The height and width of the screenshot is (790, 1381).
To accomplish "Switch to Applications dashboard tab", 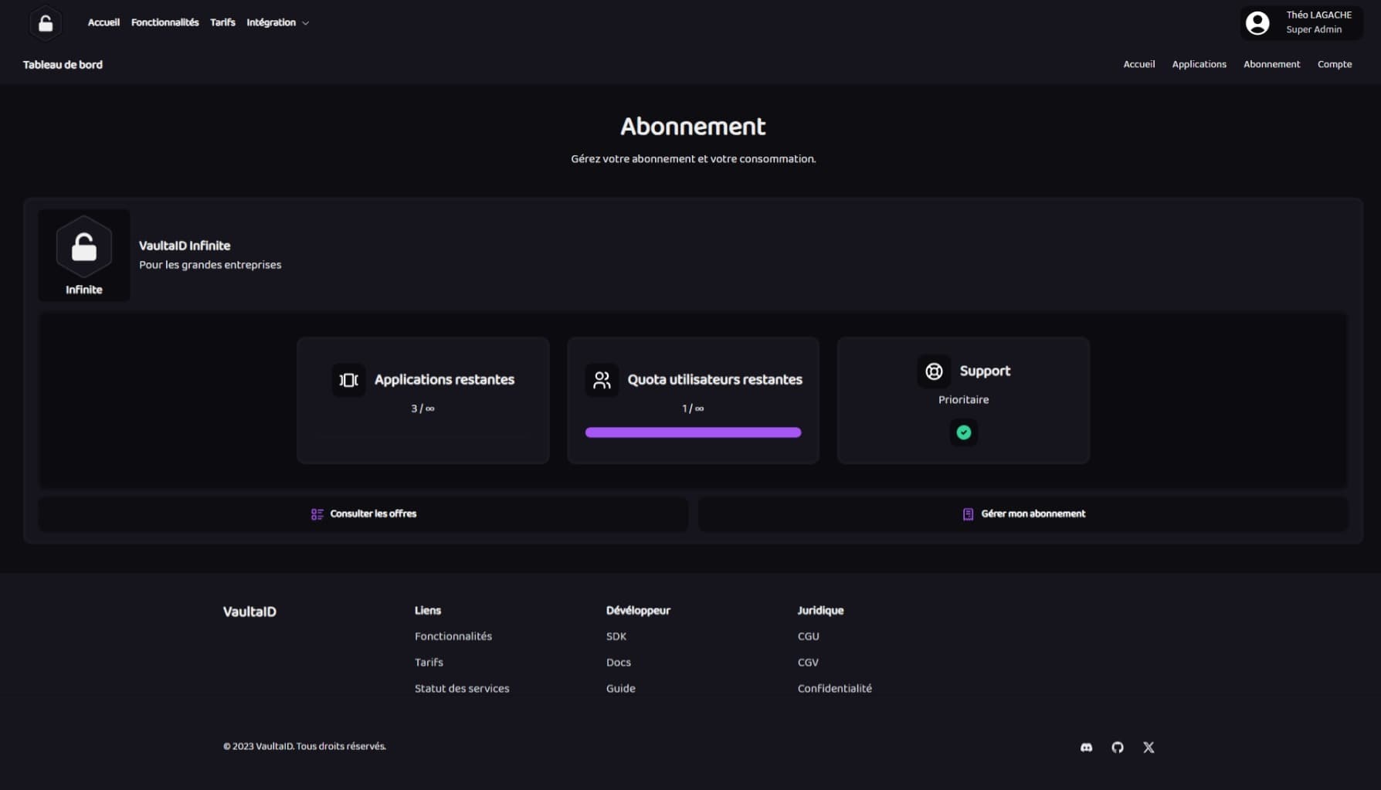I will [x=1199, y=64].
